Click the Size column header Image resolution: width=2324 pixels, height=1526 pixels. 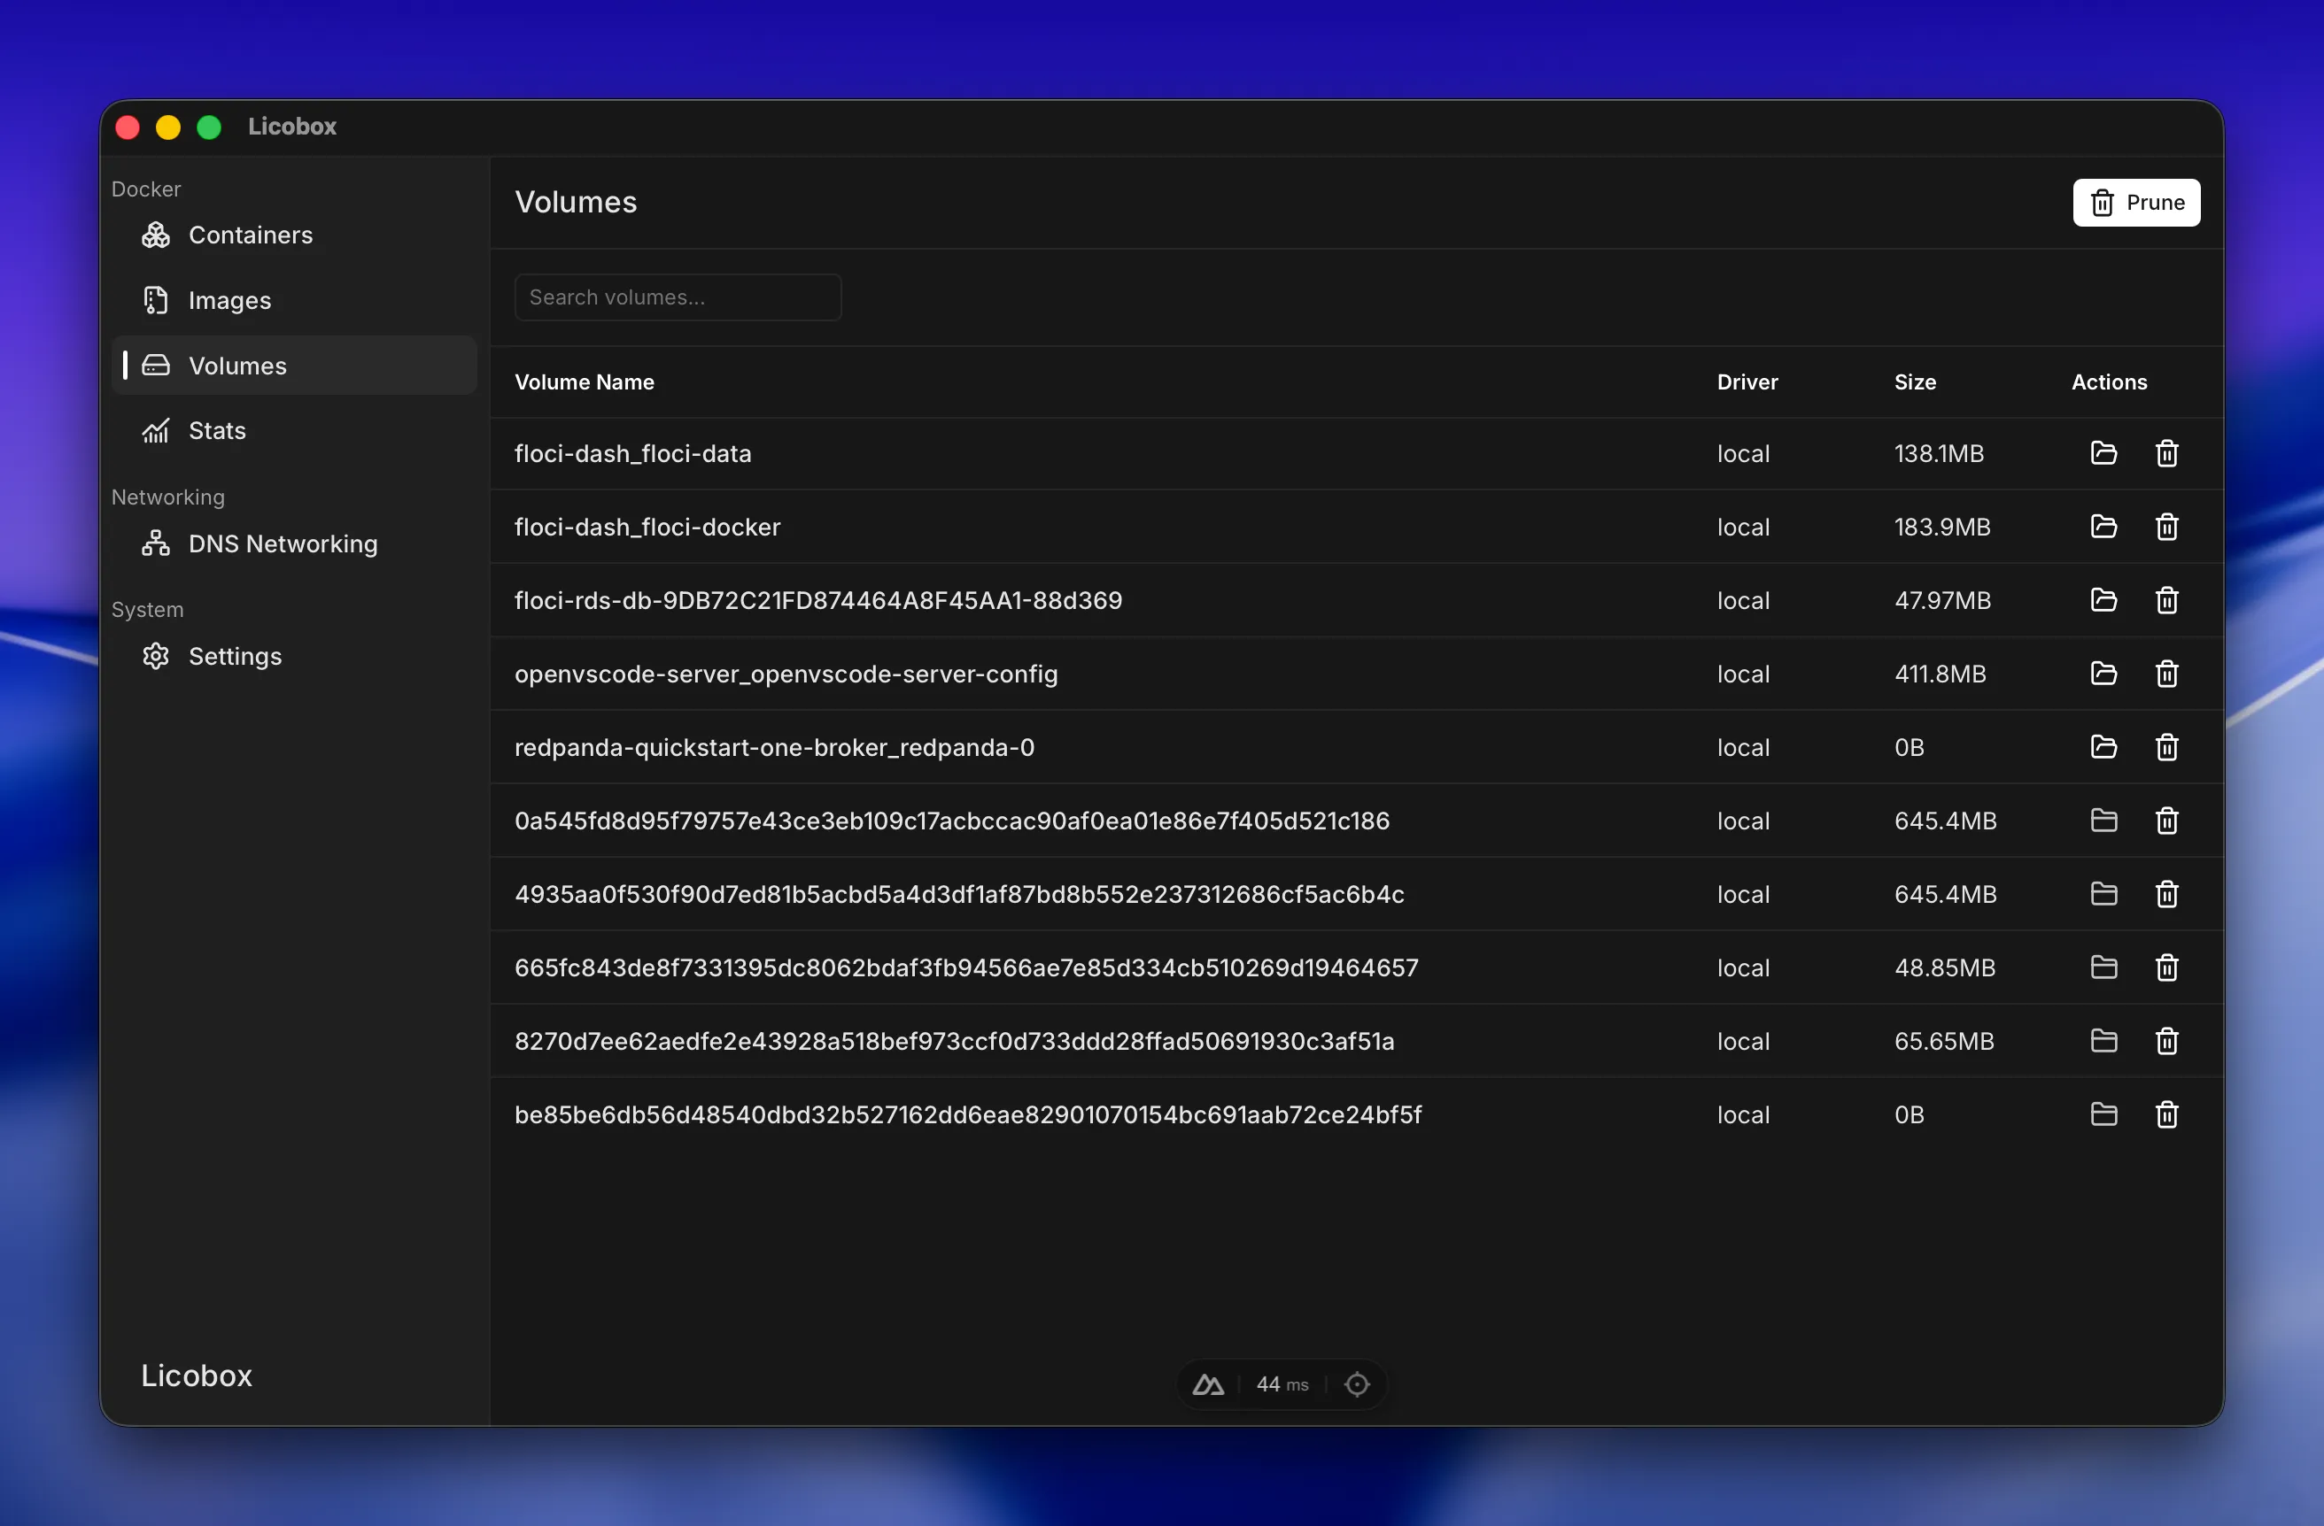[x=1915, y=381]
